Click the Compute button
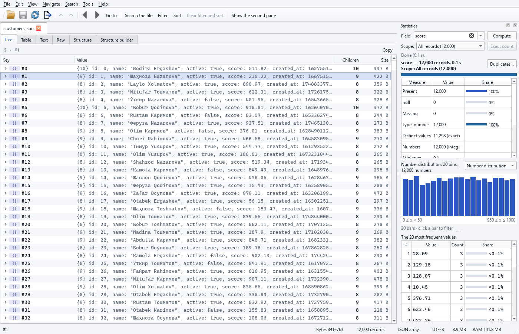The height and width of the screenshot is (334, 519). pyautogui.click(x=502, y=36)
